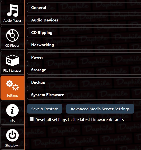Open the File Manager box icon
This screenshot has height=150, width=141.
pyautogui.click(x=12, y=60)
